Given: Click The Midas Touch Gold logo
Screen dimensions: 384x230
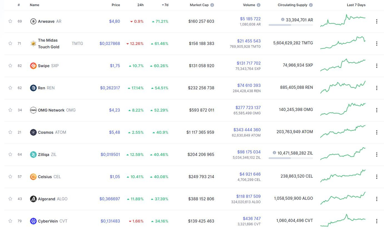Looking at the screenshot, I should coord(33,43).
